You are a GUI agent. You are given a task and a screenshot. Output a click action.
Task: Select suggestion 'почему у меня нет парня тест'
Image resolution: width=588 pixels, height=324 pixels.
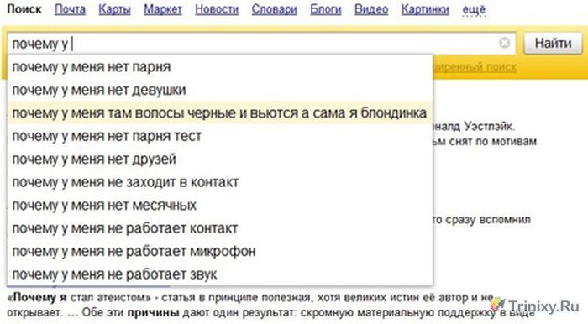(x=220, y=136)
